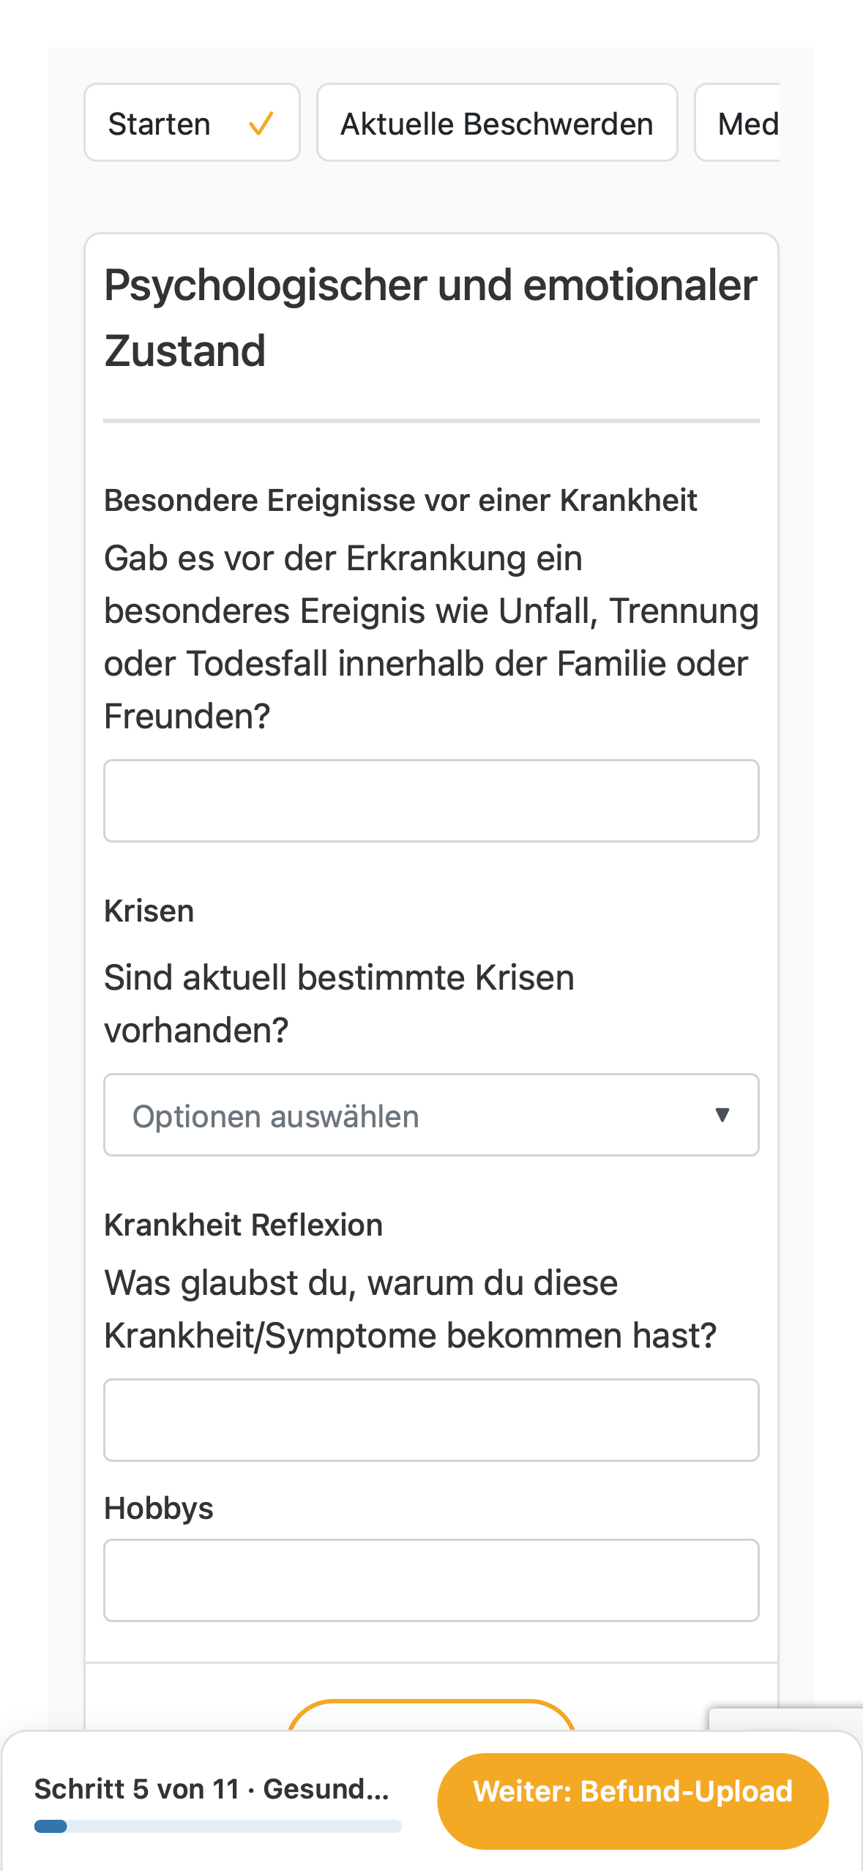Click the Besondere Ereignisse vor einer Krankheit label
The width and height of the screenshot is (863, 1871).
400,501
